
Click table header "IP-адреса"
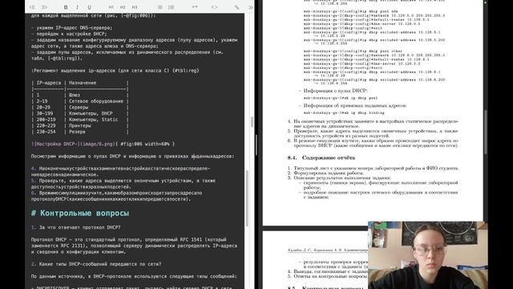coord(48,83)
